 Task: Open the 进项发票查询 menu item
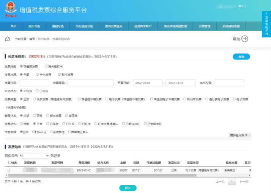(x=114, y=26)
